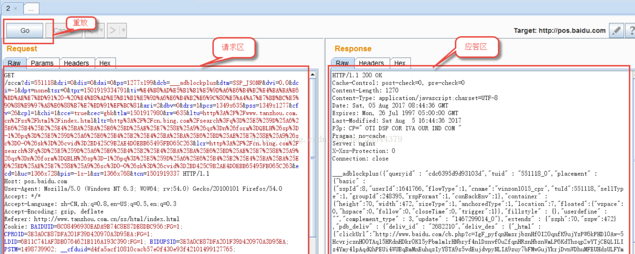Click the Target: http://pos.baidu.com label
Screen dimensions: 635x254
tap(559, 31)
